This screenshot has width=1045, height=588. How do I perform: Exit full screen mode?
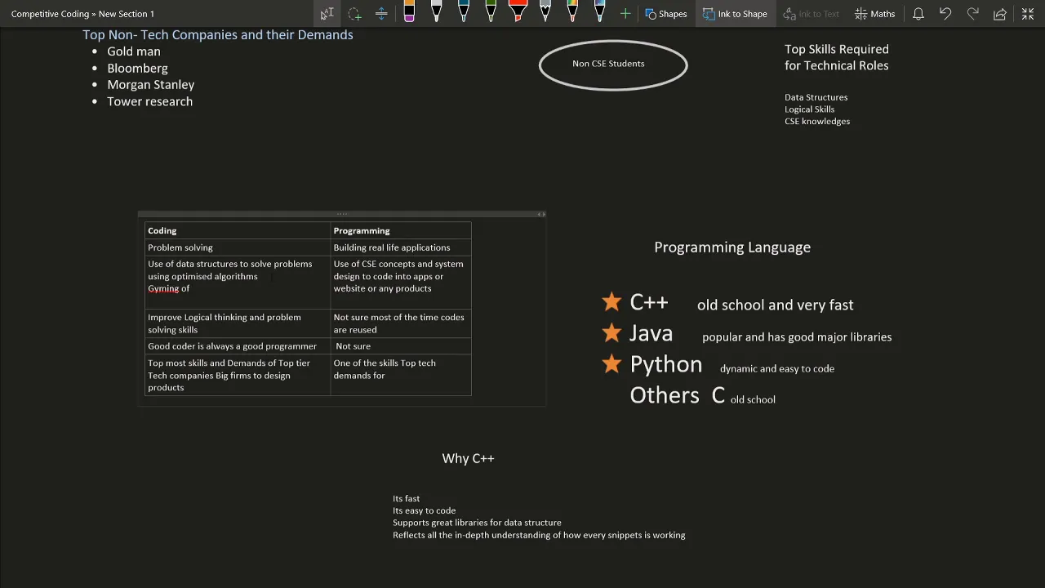tap(1028, 14)
